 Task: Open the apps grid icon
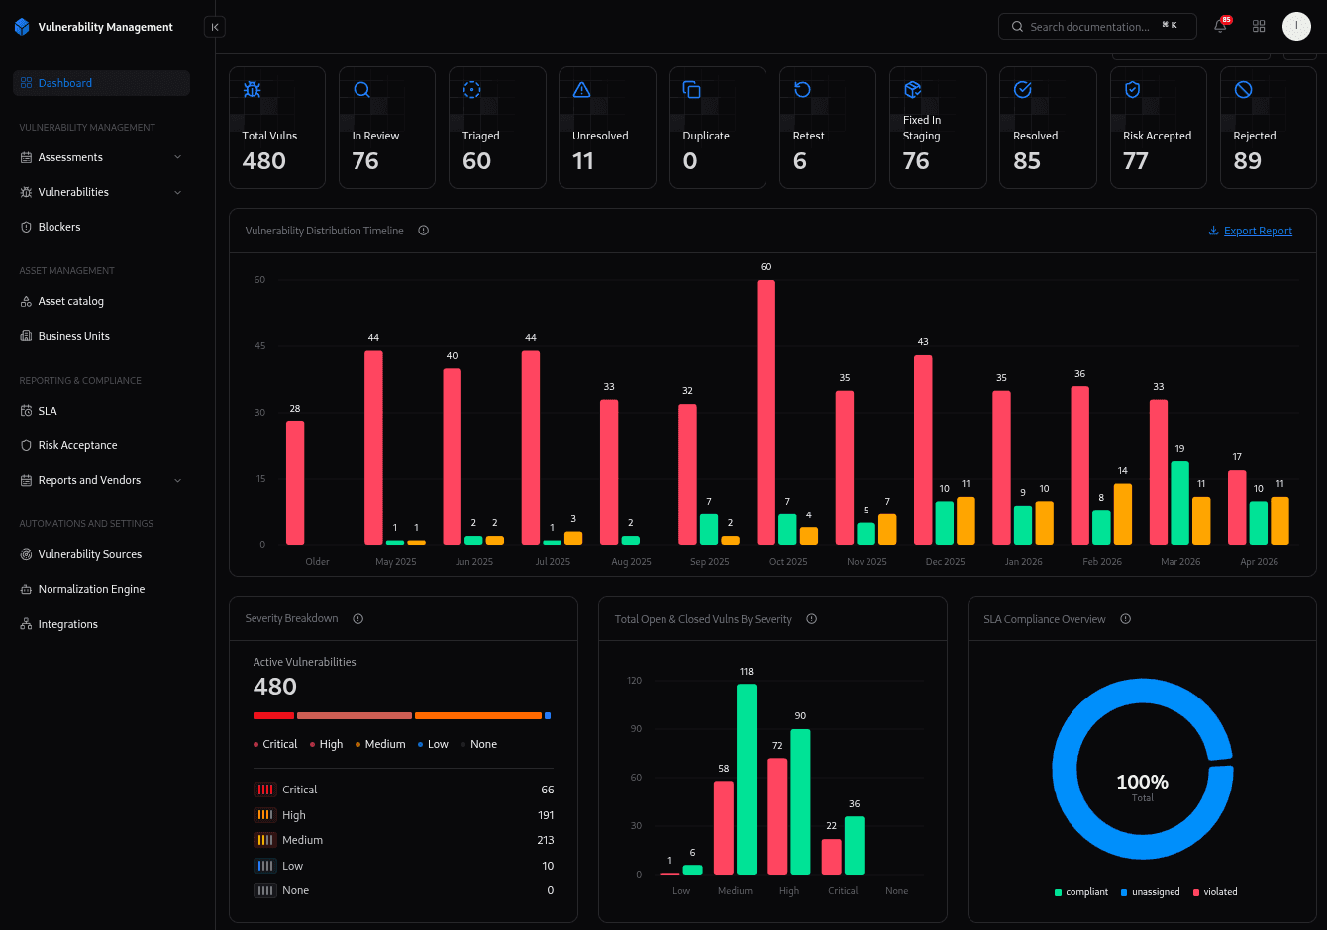click(1259, 27)
